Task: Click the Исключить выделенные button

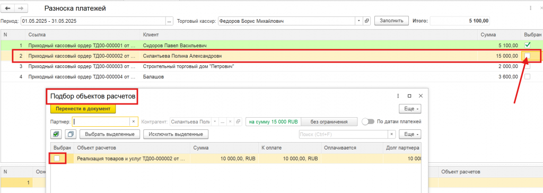Action: [176, 134]
